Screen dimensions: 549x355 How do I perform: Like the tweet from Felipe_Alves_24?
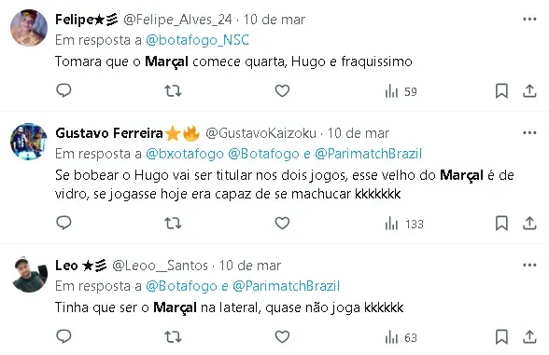tap(282, 91)
